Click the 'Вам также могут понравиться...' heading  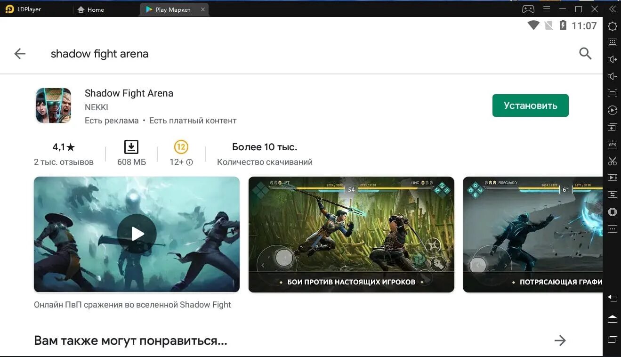tap(130, 341)
